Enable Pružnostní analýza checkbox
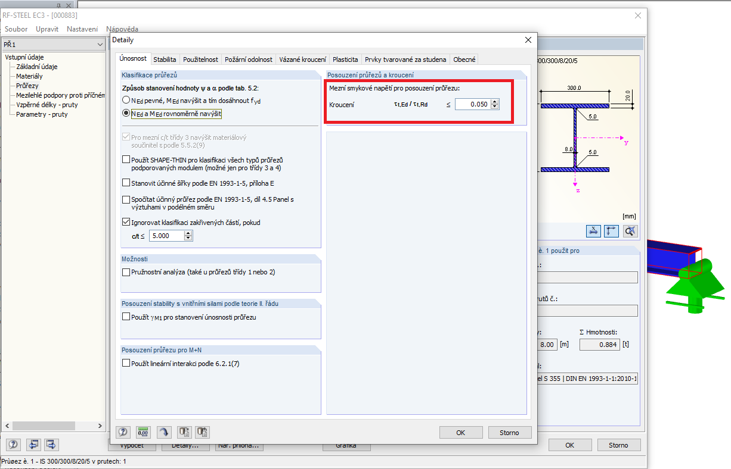This screenshot has width=731, height=469. [x=126, y=272]
